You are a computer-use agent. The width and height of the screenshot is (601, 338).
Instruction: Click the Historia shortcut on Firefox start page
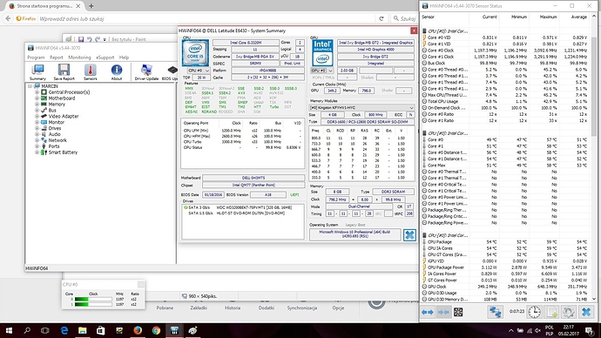(x=233, y=308)
